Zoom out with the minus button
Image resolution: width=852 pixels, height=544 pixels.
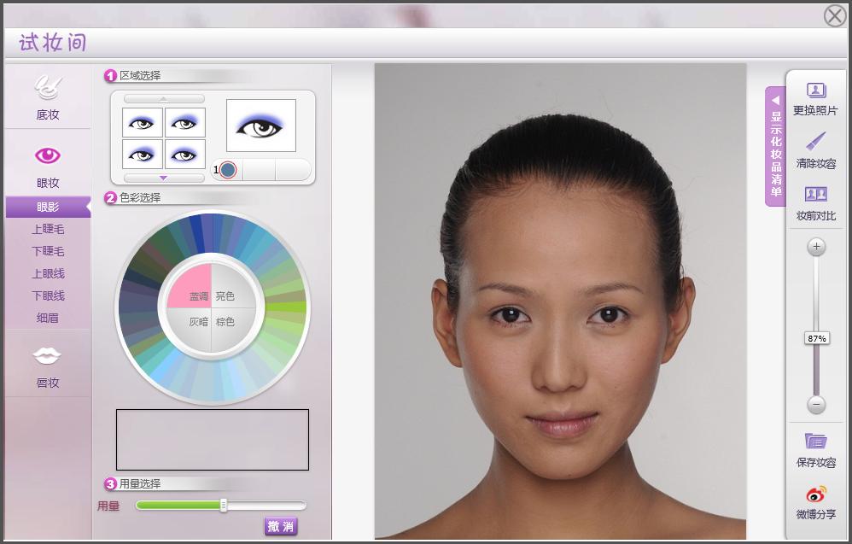816,405
